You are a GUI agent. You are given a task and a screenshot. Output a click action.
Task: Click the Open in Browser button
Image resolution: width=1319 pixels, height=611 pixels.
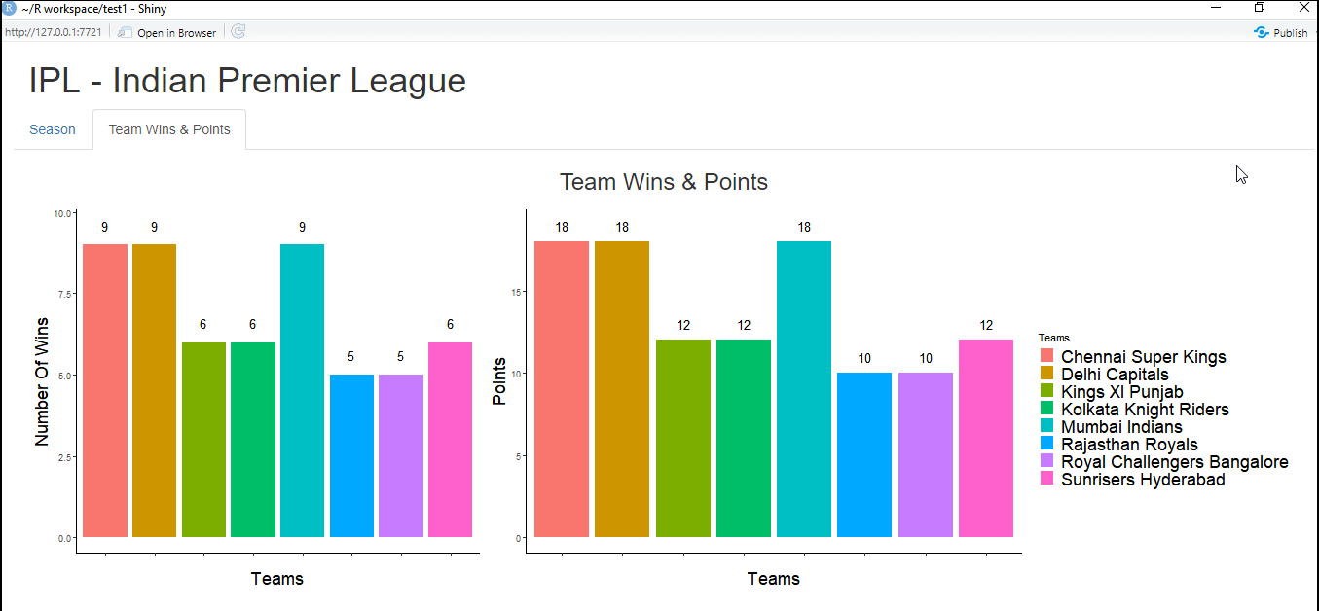[167, 32]
